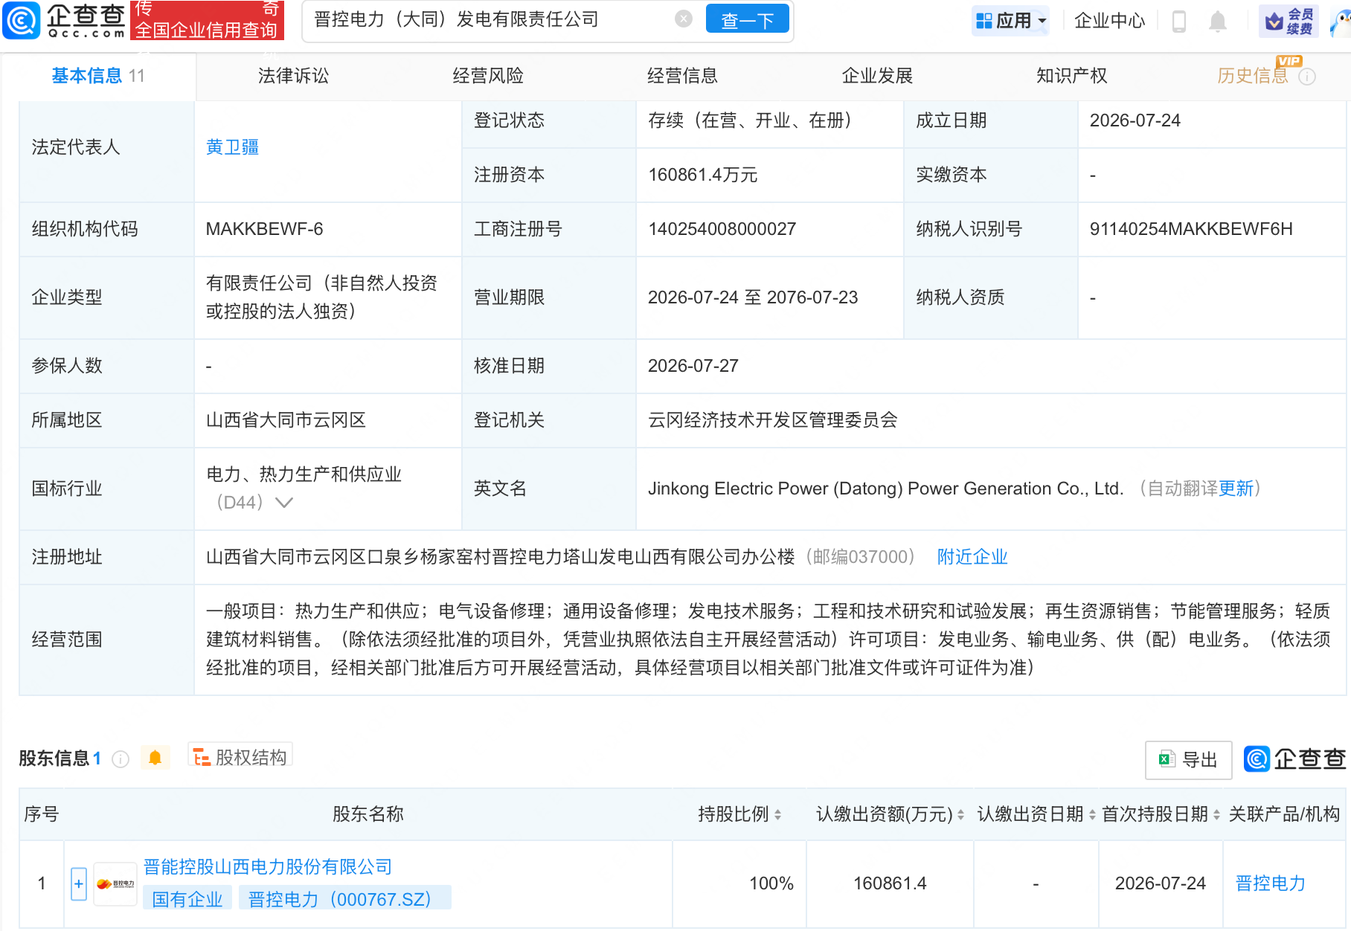Image resolution: width=1351 pixels, height=931 pixels.
Task: Switch to the 经营风险 tab
Action: pos(488,76)
